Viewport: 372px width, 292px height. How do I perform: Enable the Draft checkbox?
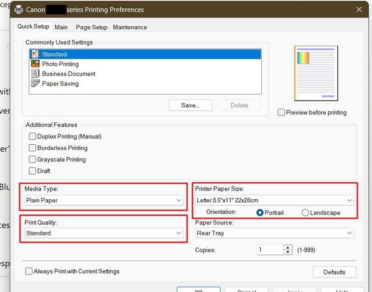click(x=32, y=171)
